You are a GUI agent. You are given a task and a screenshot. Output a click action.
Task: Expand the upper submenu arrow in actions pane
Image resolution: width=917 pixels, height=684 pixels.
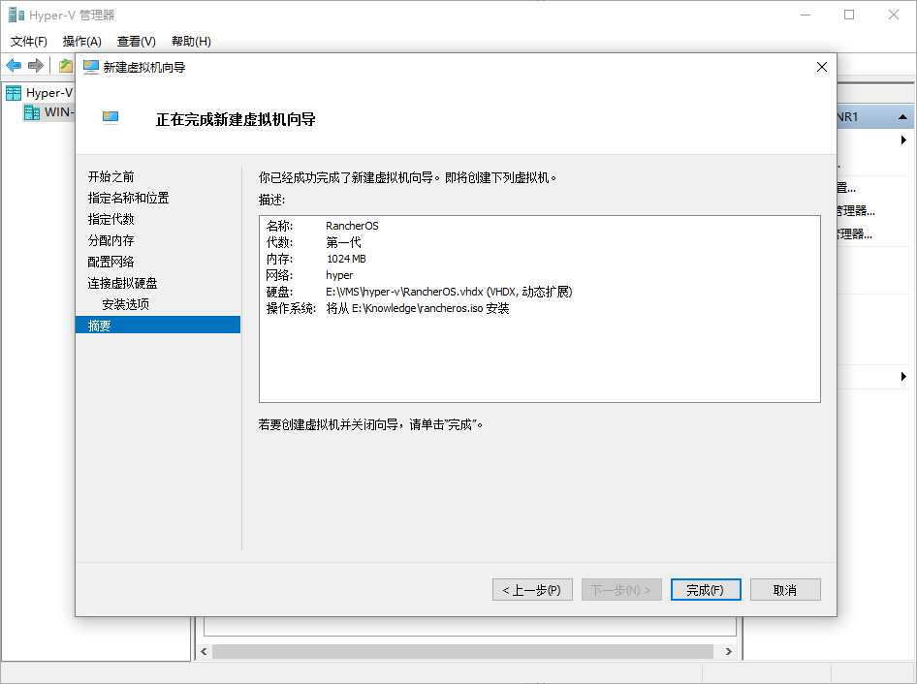[903, 140]
